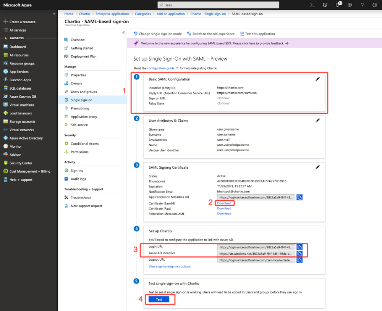Open Cost Management + Billing

[30, 171]
